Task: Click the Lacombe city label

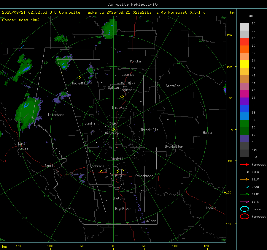Action: click(x=128, y=75)
